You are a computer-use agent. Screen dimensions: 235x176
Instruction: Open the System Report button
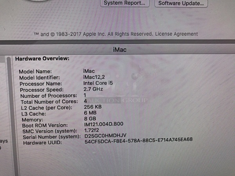tap(125, 3)
